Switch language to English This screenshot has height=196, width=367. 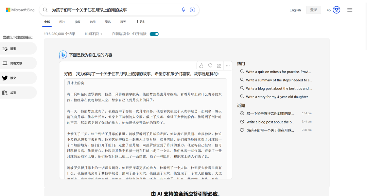point(295,10)
